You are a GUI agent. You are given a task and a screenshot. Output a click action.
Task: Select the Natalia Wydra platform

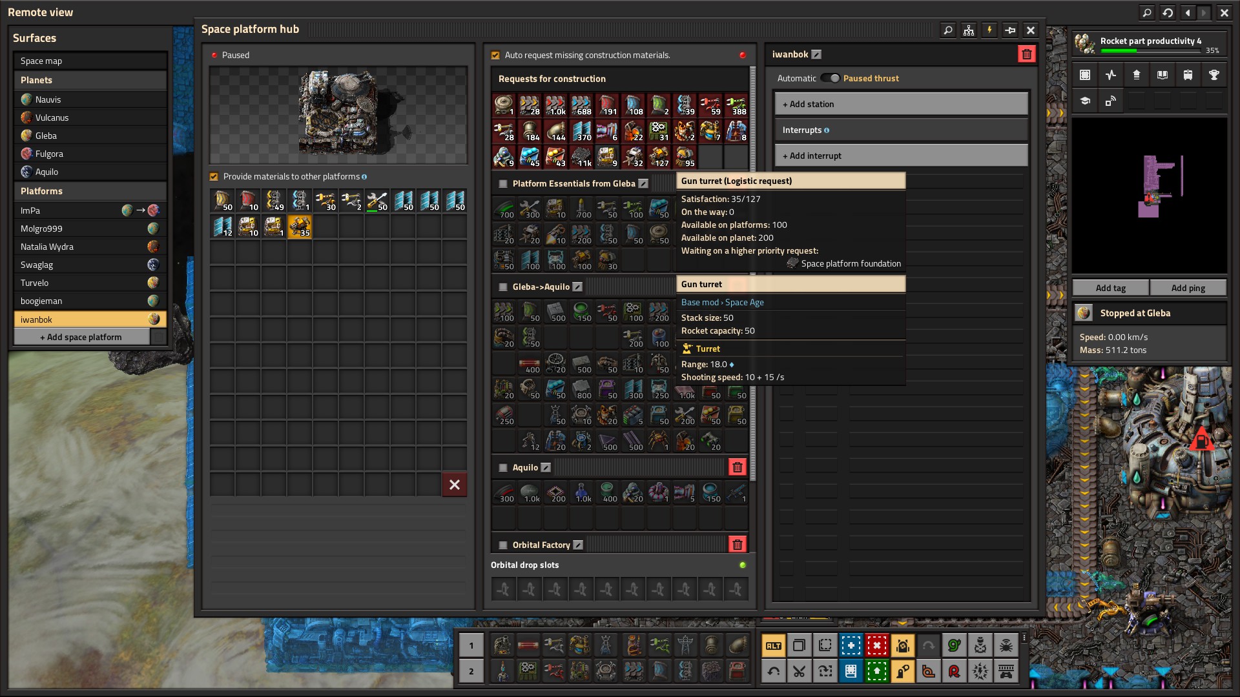(90, 247)
